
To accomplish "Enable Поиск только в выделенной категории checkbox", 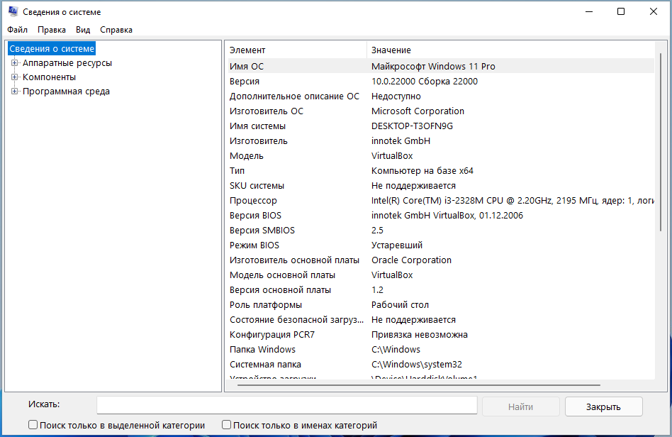I will 33,425.
